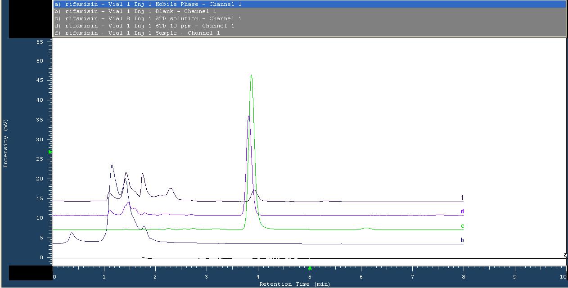The image size is (568, 288).
Task: Click green trace label c
Action: pos(462,226)
